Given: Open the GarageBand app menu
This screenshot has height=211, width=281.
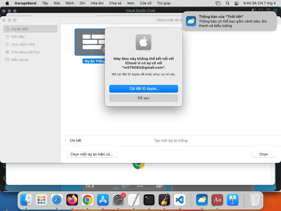Looking at the screenshot, I should [x=25, y=3].
